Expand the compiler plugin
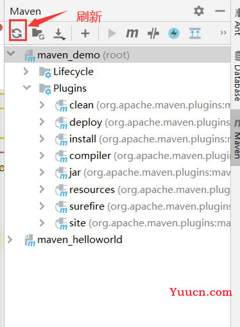240x327 pixels. [42, 156]
